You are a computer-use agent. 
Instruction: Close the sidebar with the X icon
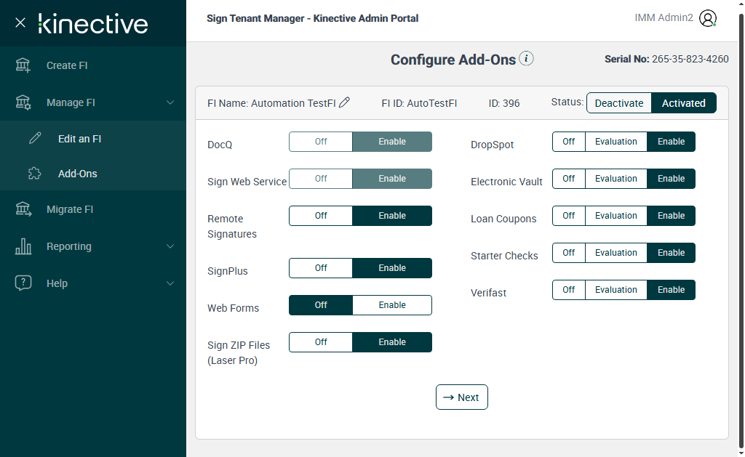tap(20, 23)
